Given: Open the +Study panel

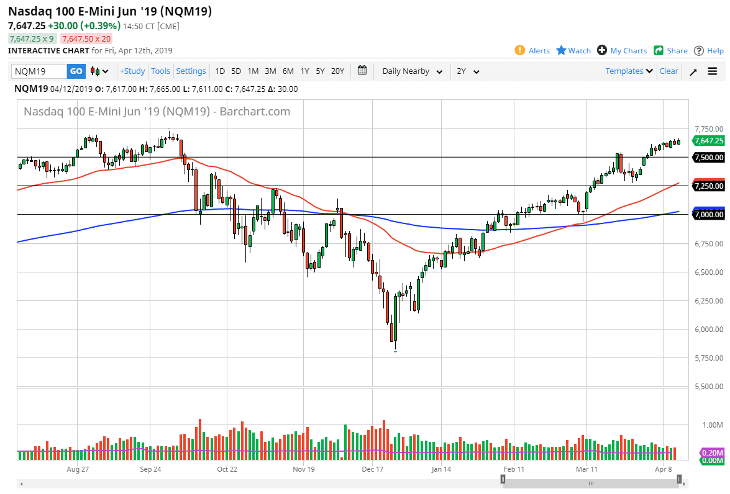Looking at the screenshot, I should click(132, 71).
